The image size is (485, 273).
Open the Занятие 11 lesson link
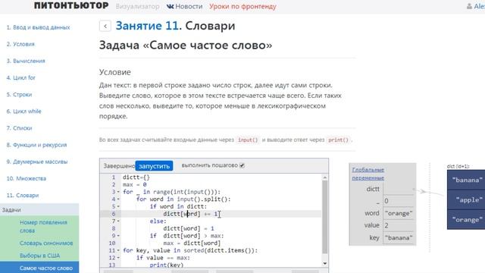[x=147, y=26]
